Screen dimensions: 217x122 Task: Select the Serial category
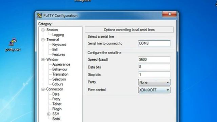(56, 119)
